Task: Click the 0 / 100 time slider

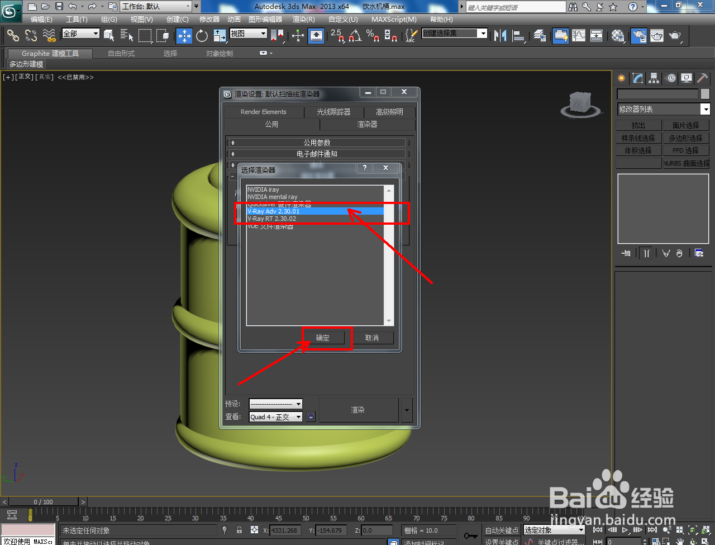Action: click(x=43, y=502)
